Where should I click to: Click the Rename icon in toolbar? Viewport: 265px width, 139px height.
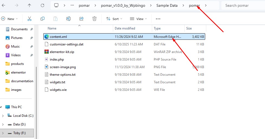68,19
